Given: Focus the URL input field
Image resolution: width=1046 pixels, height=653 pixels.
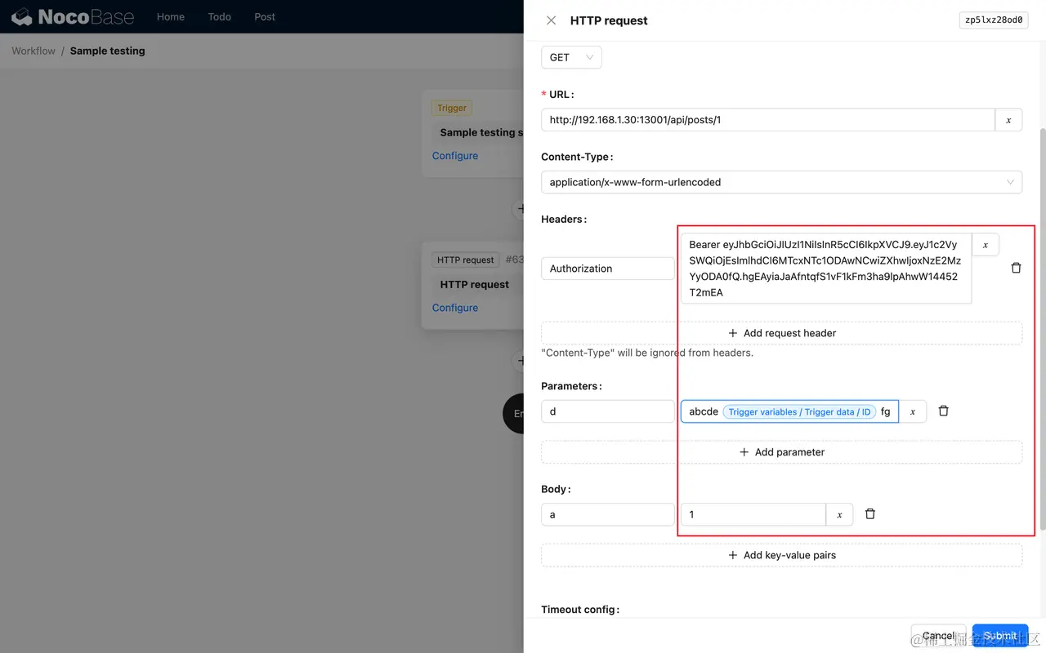Looking at the screenshot, I should click(768, 120).
